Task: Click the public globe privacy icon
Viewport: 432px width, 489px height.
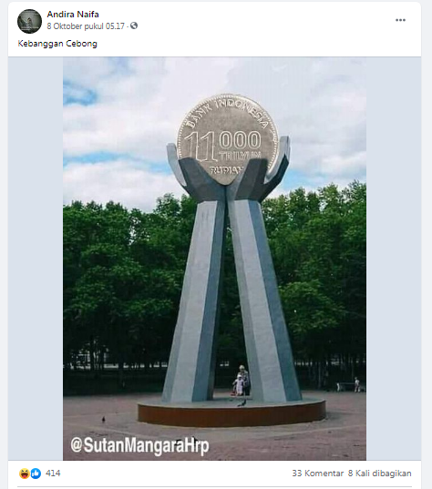Action: pyautogui.click(x=134, y=25)
